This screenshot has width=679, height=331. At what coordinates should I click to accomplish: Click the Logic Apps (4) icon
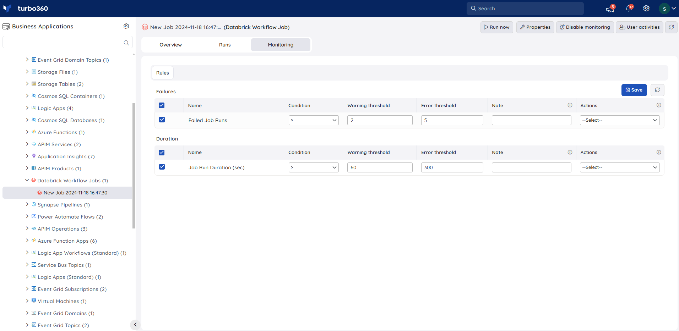(34, 108)
